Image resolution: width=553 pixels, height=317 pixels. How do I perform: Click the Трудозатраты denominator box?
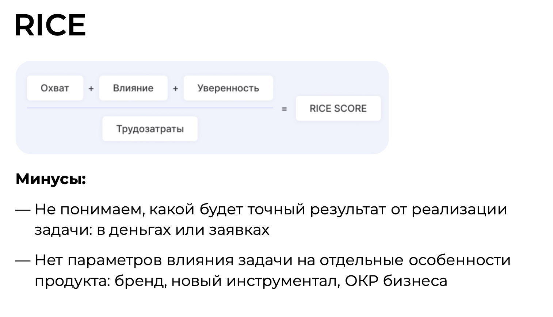(150, 129)
